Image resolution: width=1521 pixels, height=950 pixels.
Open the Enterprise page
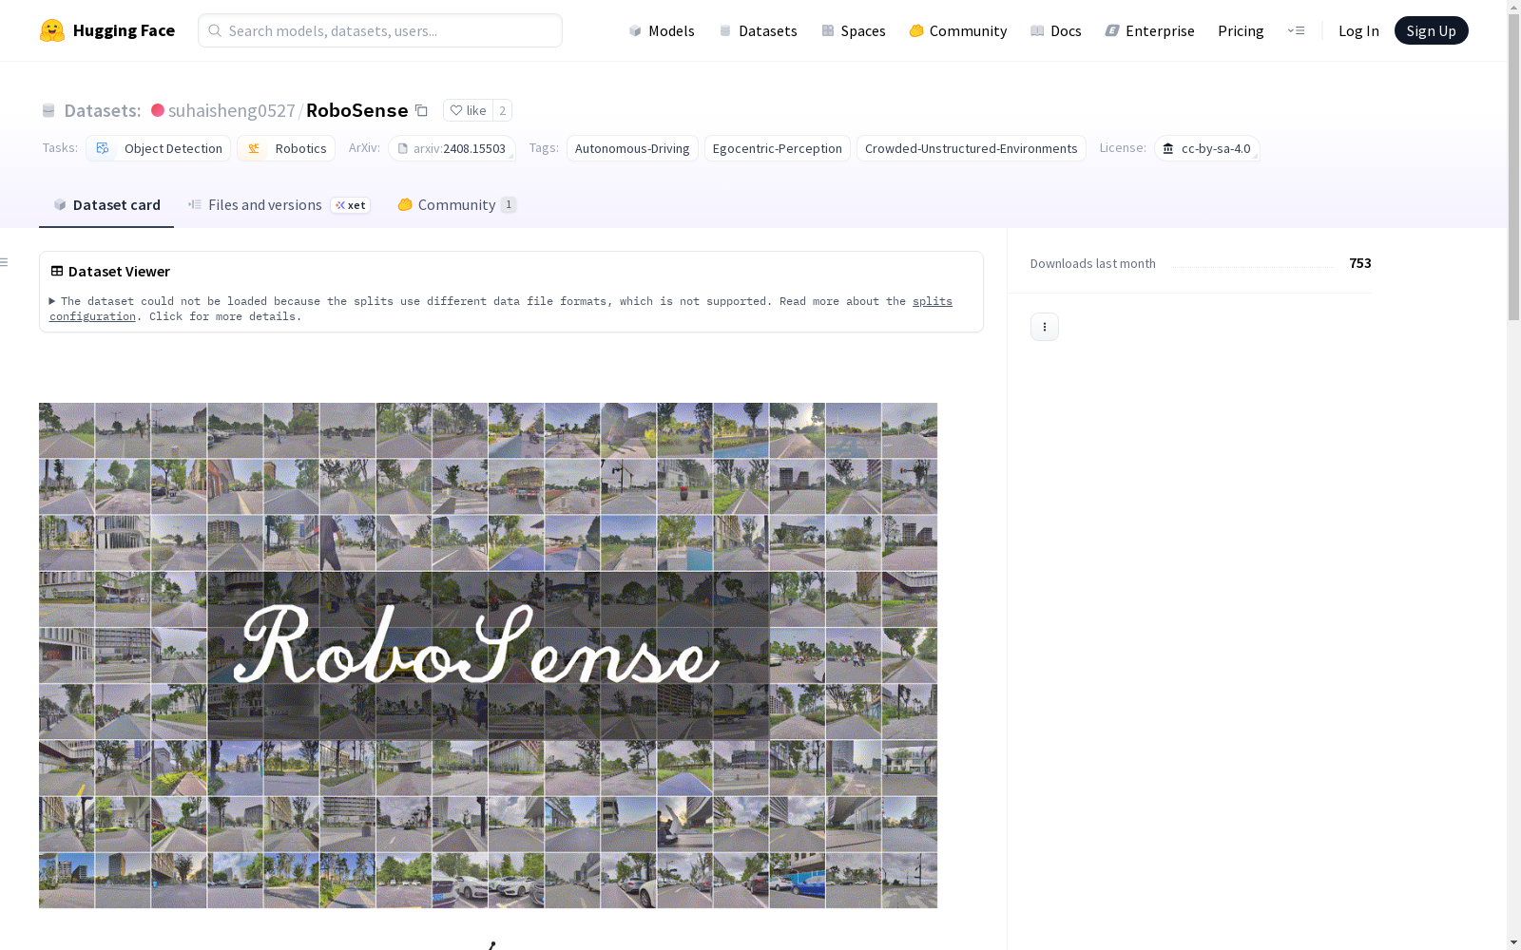point(1149,30)
